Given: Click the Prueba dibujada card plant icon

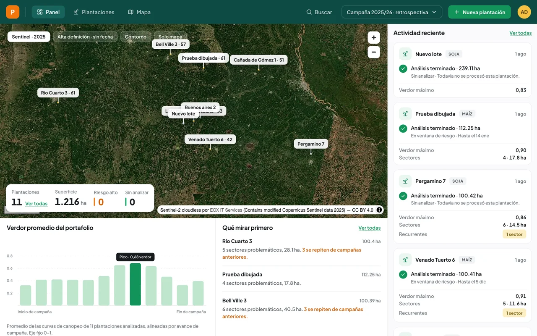Looking at the screenshot, I should tap(405, 114).
